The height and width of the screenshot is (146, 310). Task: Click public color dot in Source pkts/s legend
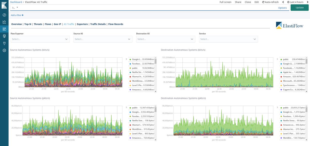(x=130, y=108)
